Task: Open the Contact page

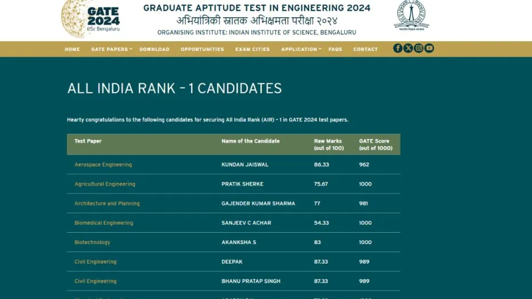Action: click(x=366, y=50)
